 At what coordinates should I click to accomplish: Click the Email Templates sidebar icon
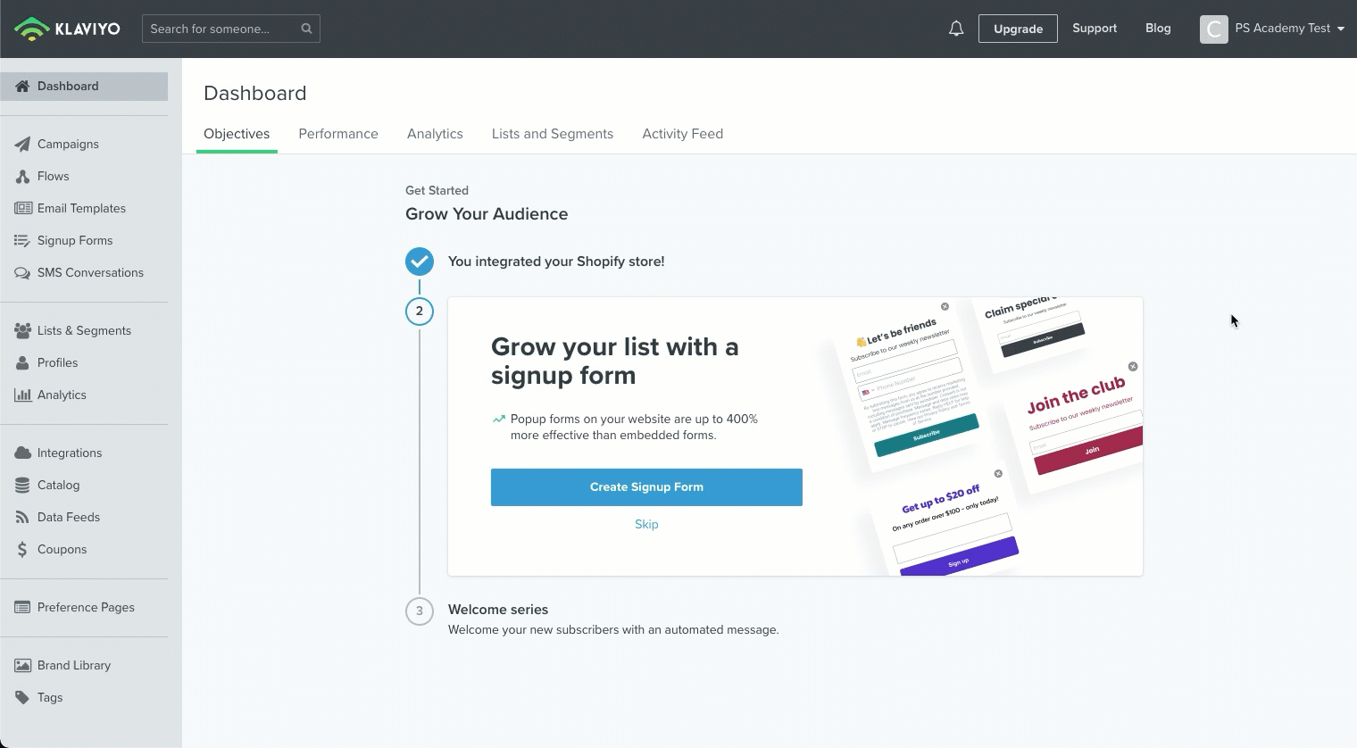(22, 209)
